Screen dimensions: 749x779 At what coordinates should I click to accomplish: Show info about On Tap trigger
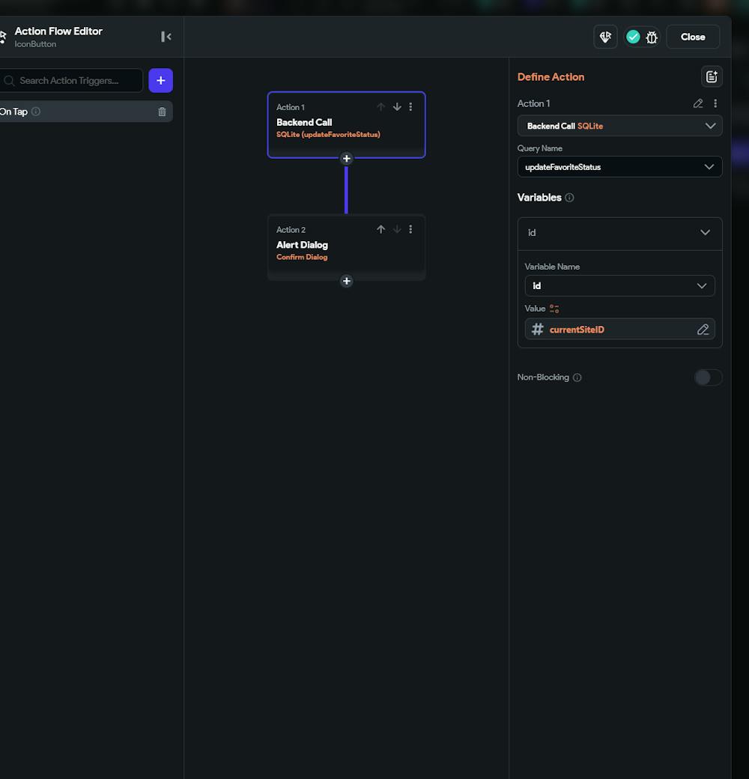click(36, 112)
